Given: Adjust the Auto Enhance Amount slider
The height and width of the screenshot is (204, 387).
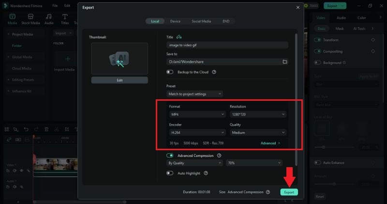Looking at the screenshot, I should coord(334,184).
